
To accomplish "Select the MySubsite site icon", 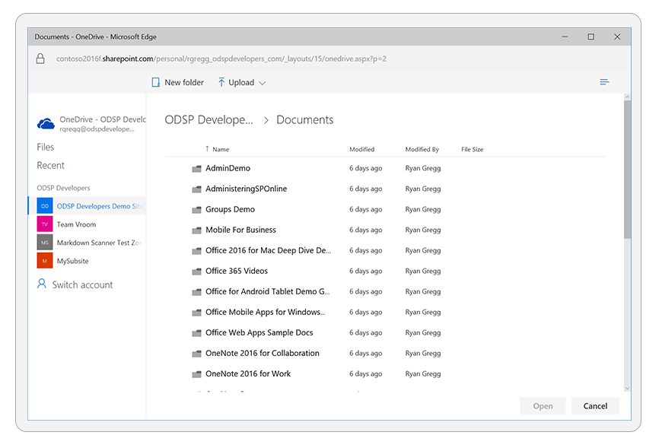I will (43, 261).
